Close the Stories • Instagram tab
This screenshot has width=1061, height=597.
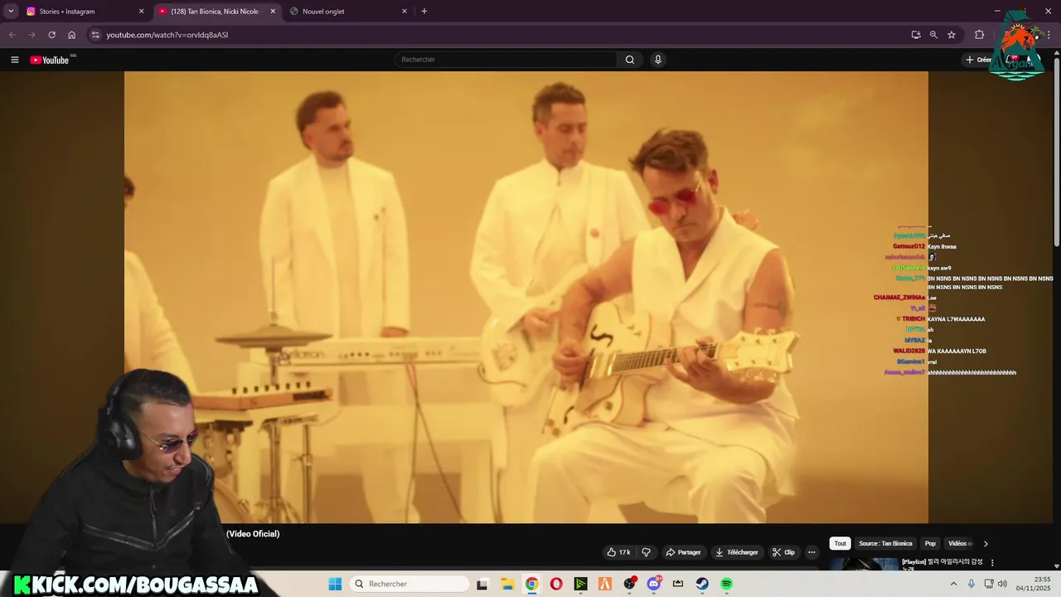click(x=141, y=12)
